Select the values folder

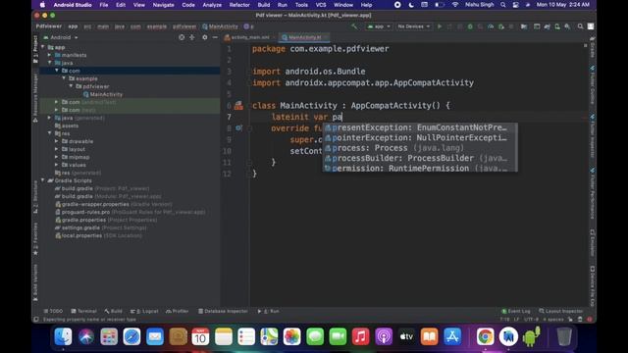pos(74,165)
